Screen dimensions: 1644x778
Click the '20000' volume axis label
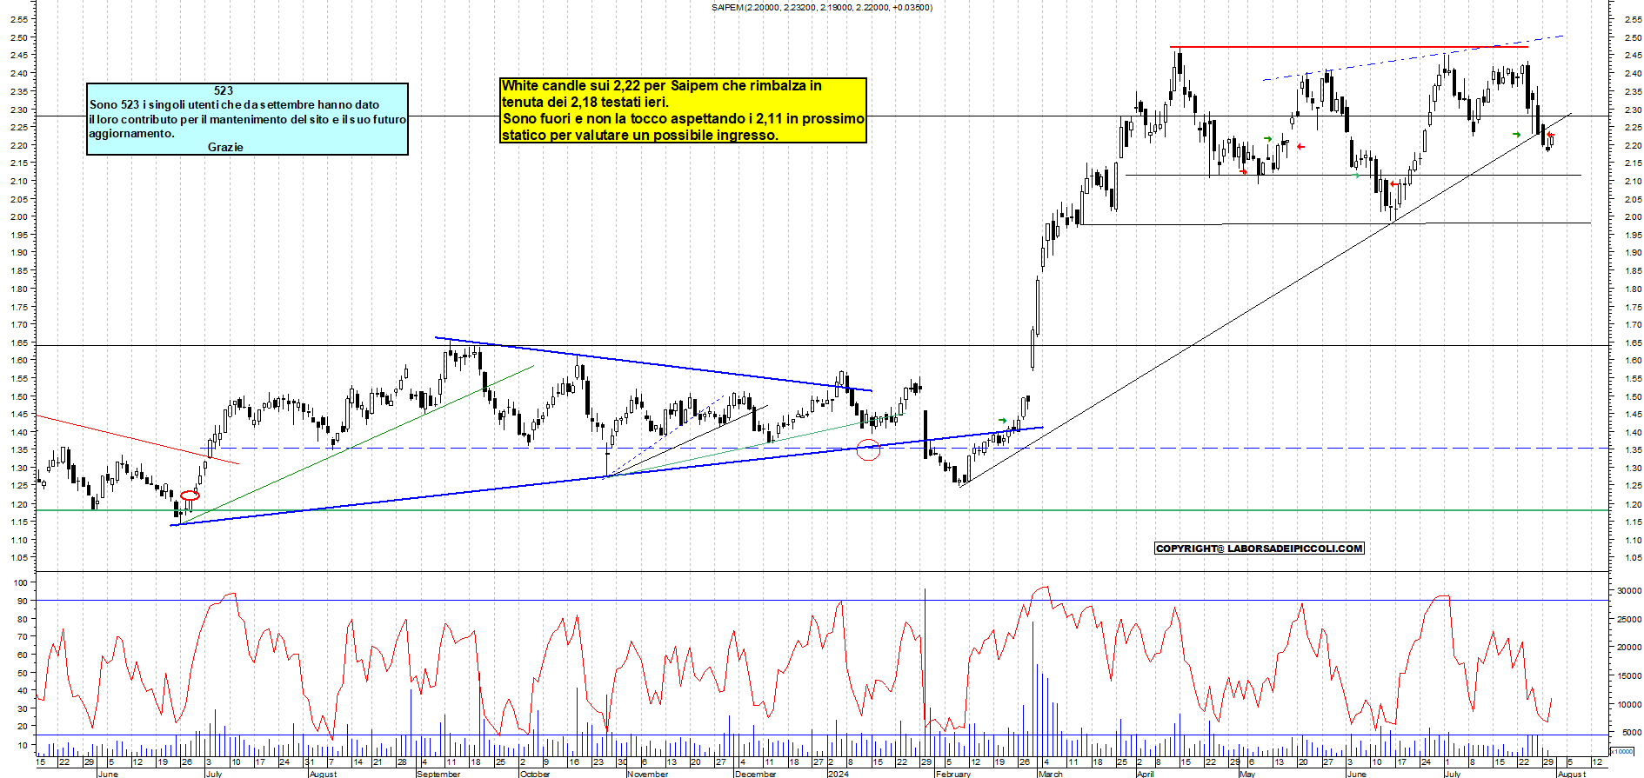point(1628,648)
